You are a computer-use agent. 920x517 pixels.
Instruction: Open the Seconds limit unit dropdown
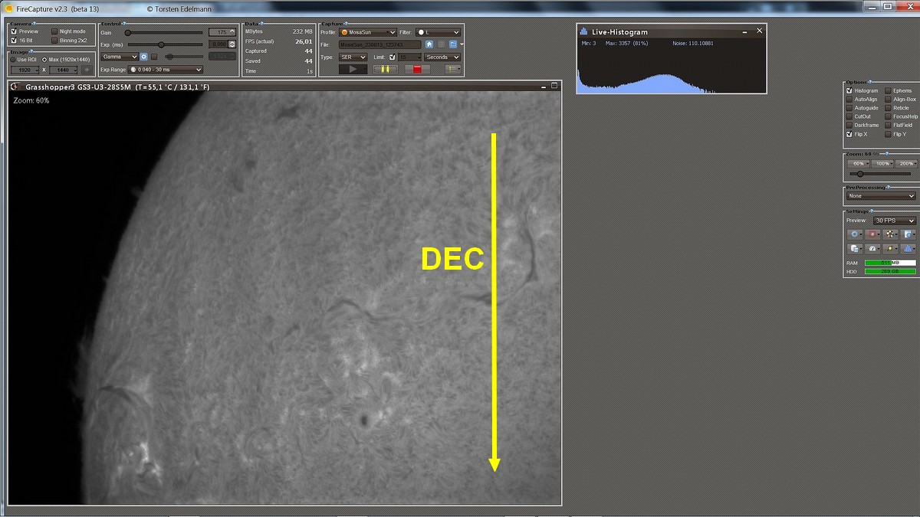(x=442, y=57)
